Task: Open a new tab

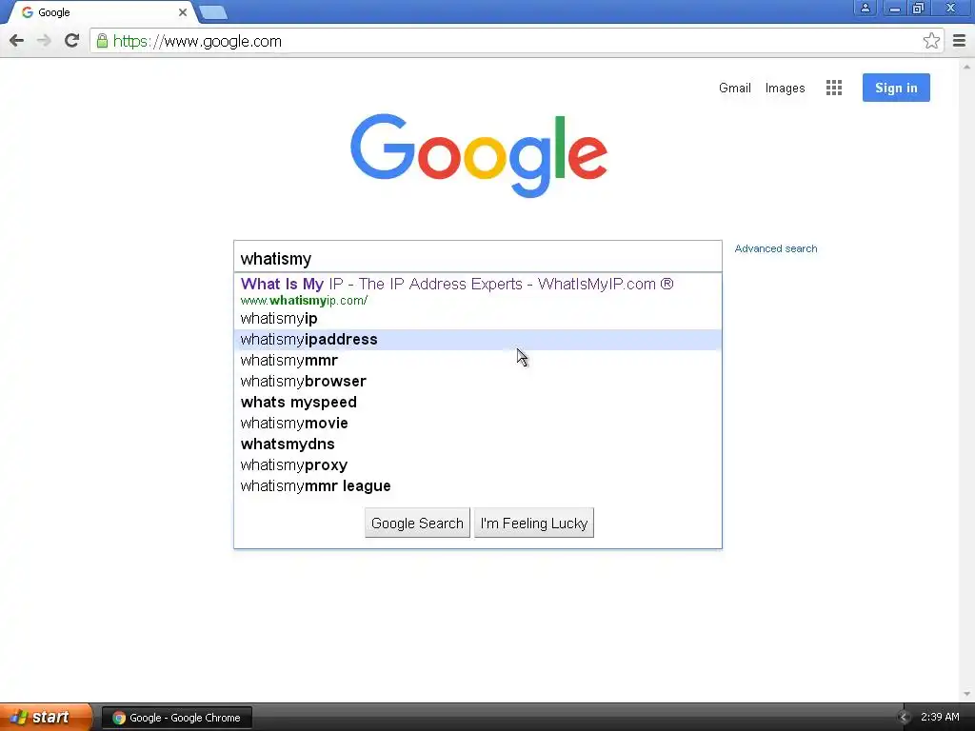Action: (x=213, y=12)
